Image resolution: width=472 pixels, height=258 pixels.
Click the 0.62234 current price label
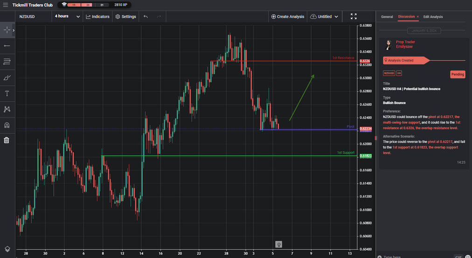pyautogui.click(x=366, y=129)
